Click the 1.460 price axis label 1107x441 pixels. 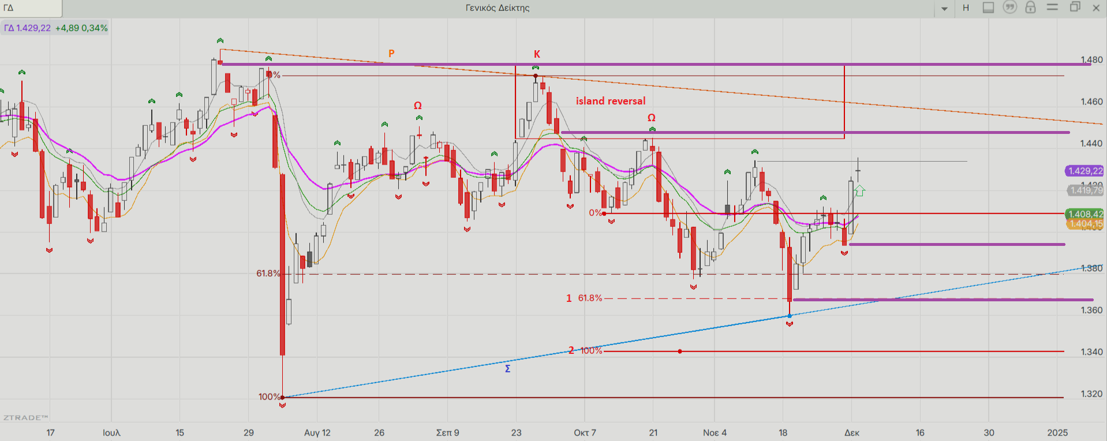pyautogui.click(x=1091, y=102)
